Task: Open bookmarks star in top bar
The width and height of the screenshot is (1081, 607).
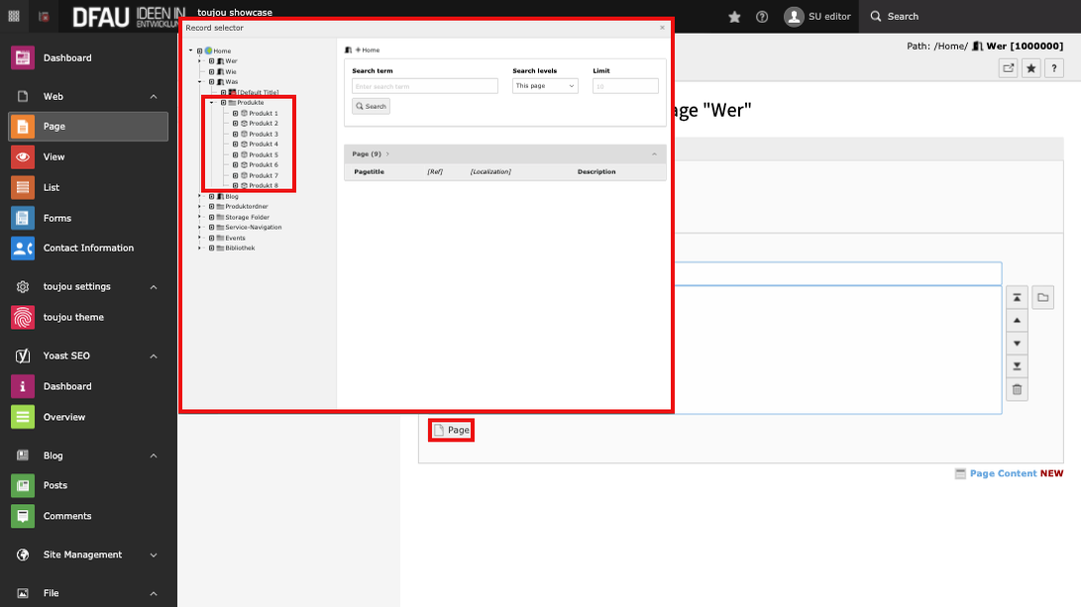Action: pyautogui.click(x=734, y=17)
